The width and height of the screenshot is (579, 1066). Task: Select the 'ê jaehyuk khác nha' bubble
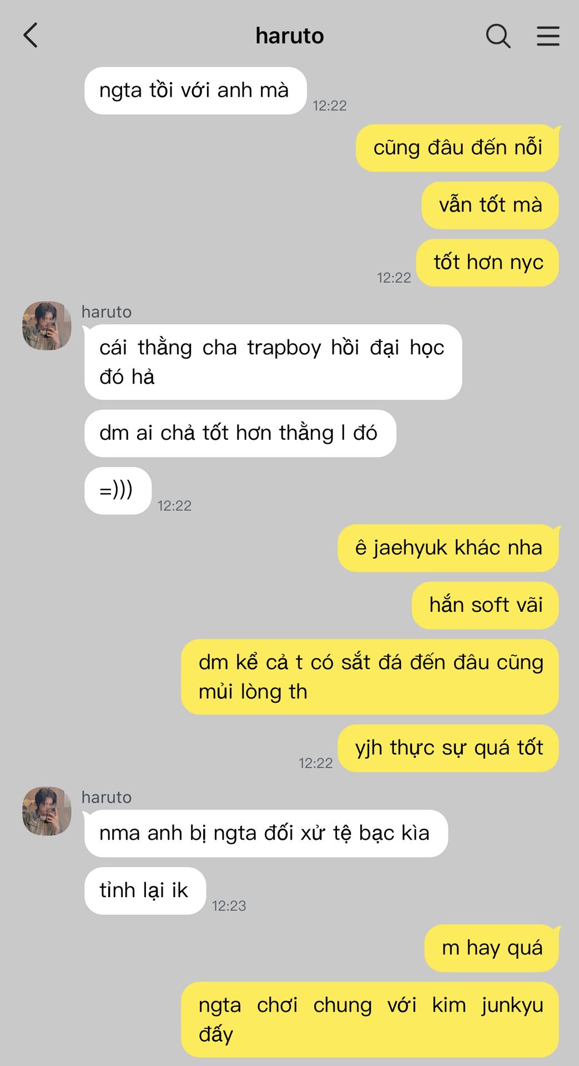pos(449,548)
